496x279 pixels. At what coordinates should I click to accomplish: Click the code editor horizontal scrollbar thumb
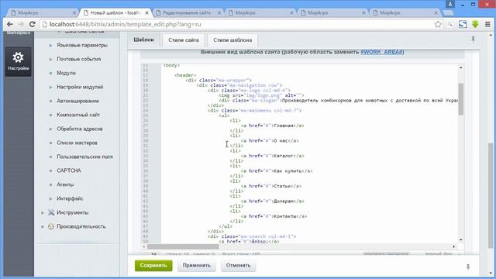[183, 246]
